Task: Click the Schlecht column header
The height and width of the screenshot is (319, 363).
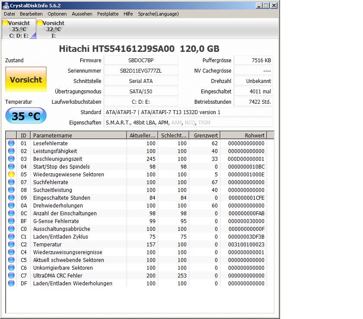Action: pos(173,135)
